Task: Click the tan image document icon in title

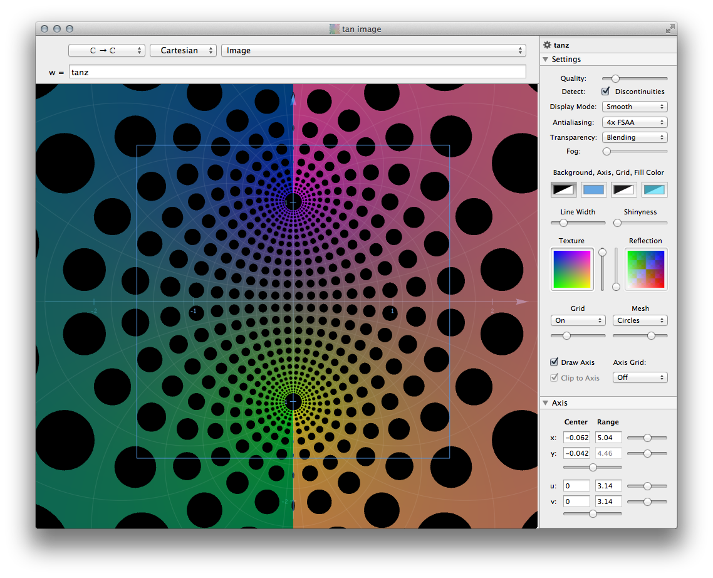Action: coord(335,29)
